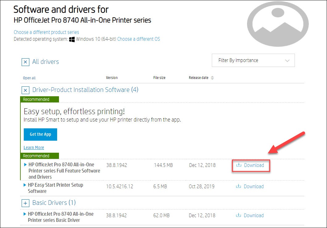Click the highlighted download icon for Full Feature Software
Image resolution: width=327 pixels, height=228 pixels.
click(238, 165)
